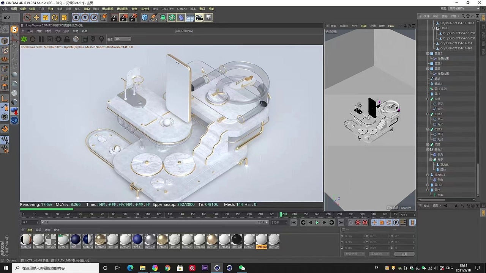Image resolution: width=486 pixels, height=273 pixels.
Task: Switch the coordinate system icon
Action: point(103,17)
